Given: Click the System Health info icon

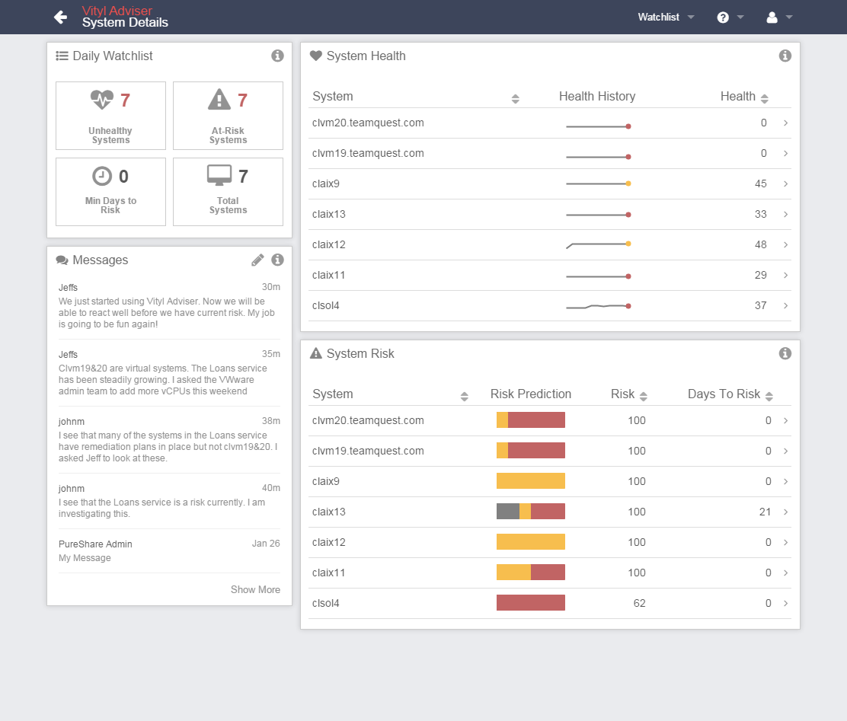Looking at the screenshot, I should click(x=785, y=55).
